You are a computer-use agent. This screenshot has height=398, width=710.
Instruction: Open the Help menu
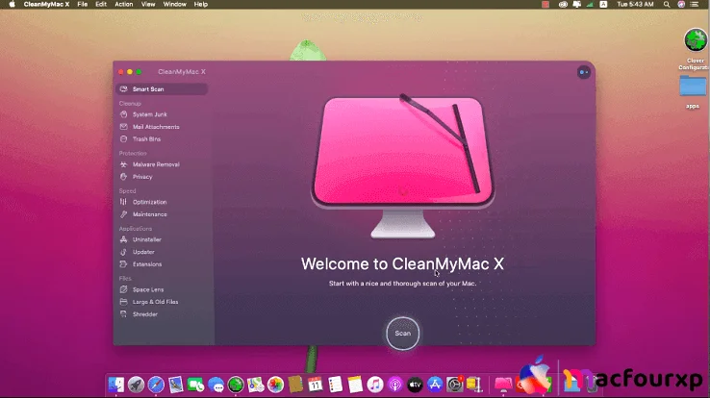click(201, 4)
